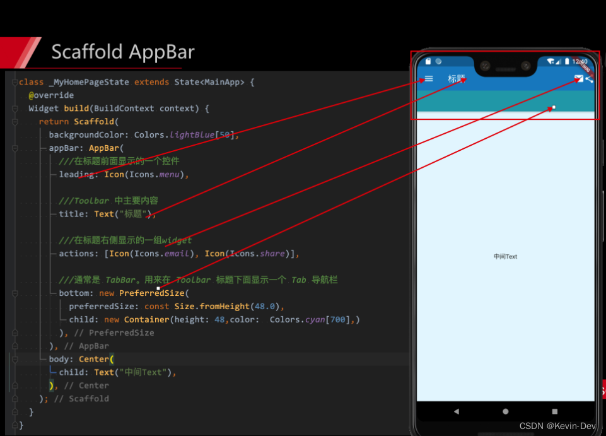
Task: Collapse the class _MyHomePageState fold marker
Action: [15, 82]
